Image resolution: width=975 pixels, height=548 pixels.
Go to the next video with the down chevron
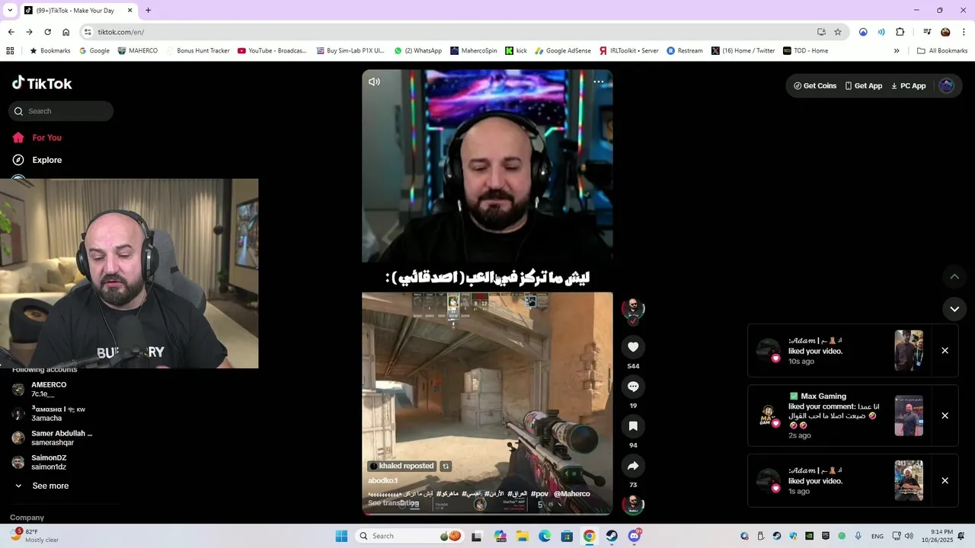click(x=954, y=309)
